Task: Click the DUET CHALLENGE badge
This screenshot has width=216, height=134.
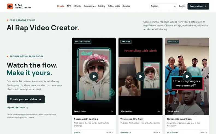Action: 82,42
